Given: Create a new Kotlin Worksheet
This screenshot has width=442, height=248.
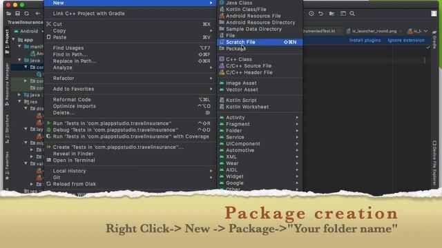Looking at the screenshot, I should pyautogui.click(x=260, y=107).
